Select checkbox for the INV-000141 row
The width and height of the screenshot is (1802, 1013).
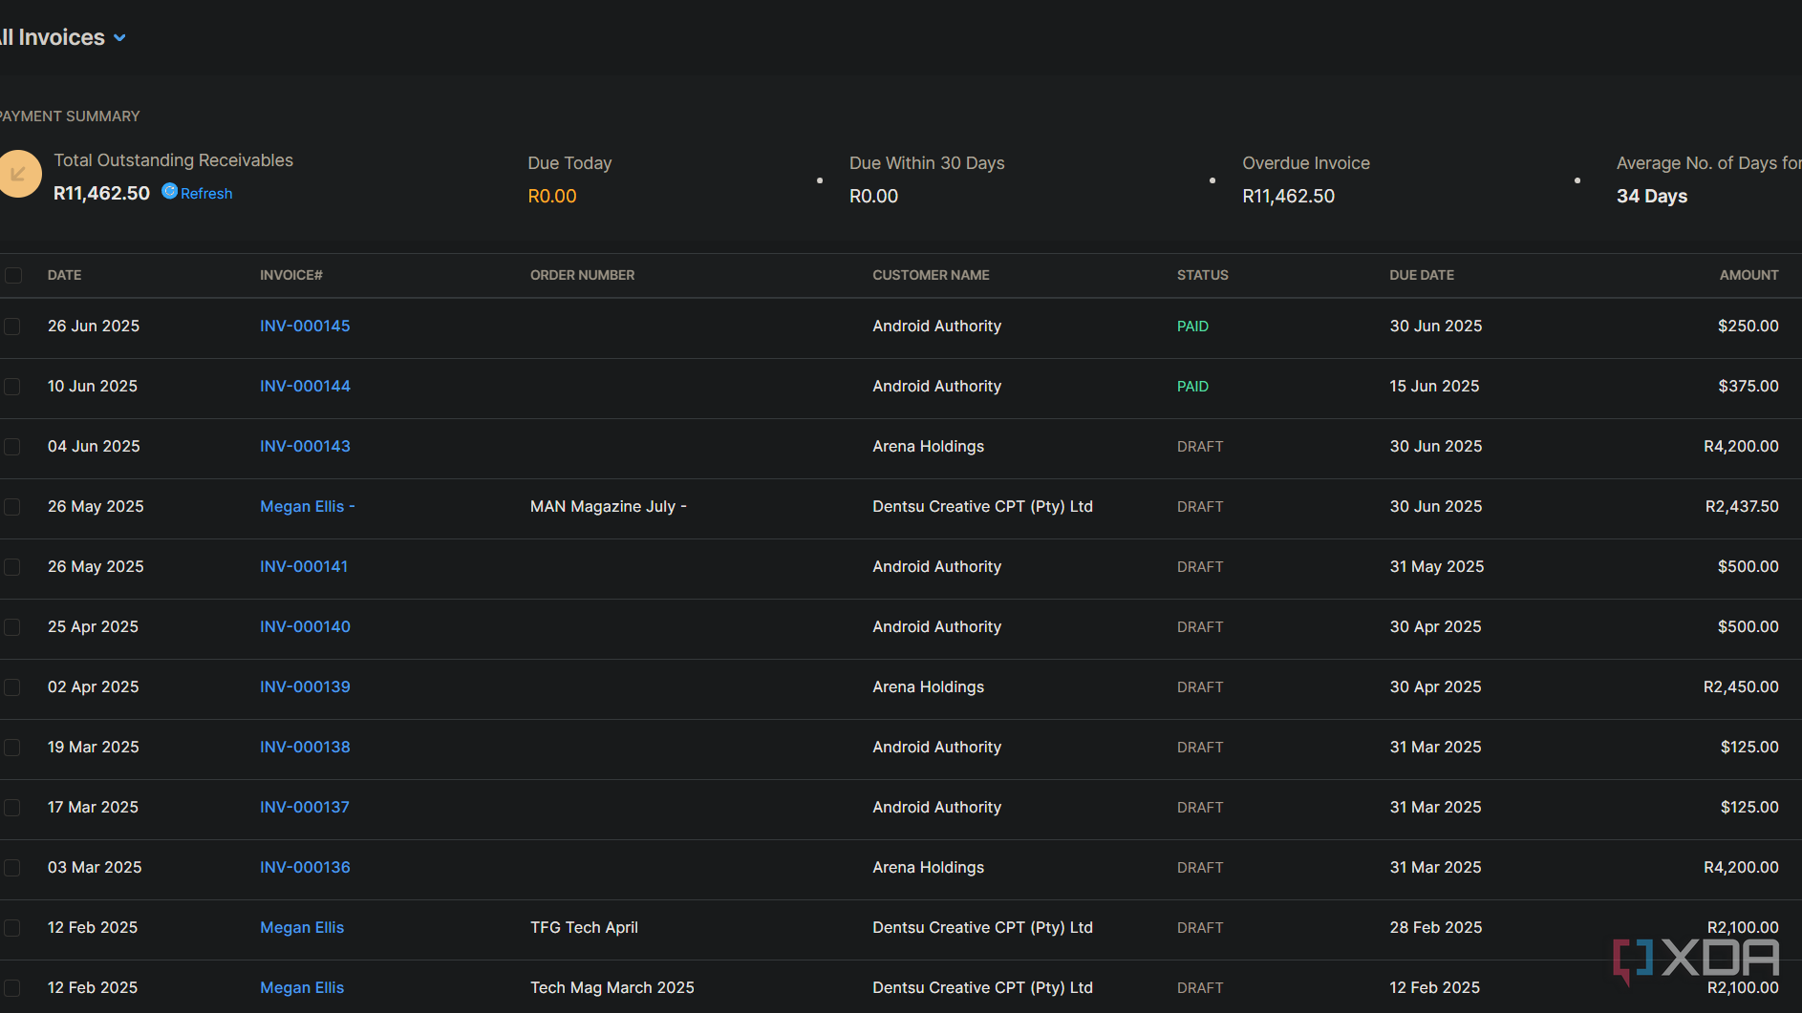pos(11,566)
